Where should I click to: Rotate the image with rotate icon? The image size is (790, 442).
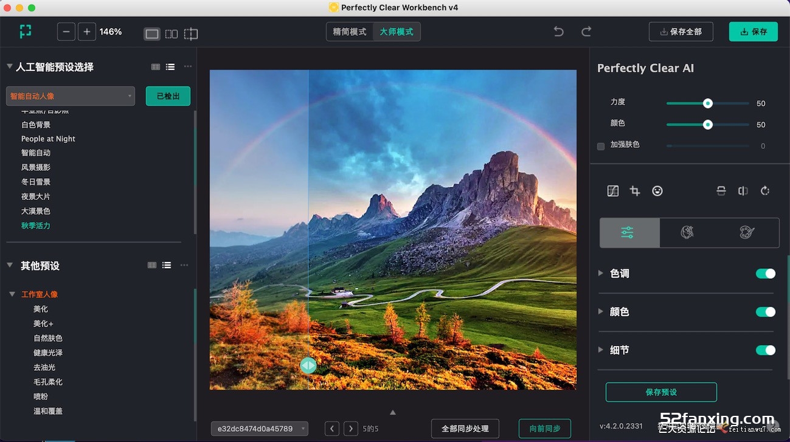click(765, 191)
